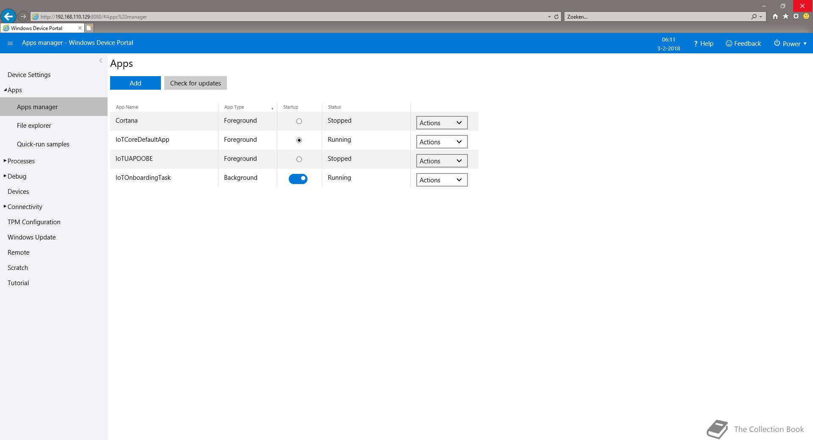Select IoTUAPOOBE startup radio button

(299, 159)
